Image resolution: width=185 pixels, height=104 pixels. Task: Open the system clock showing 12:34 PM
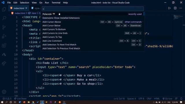tap(175, 102)
